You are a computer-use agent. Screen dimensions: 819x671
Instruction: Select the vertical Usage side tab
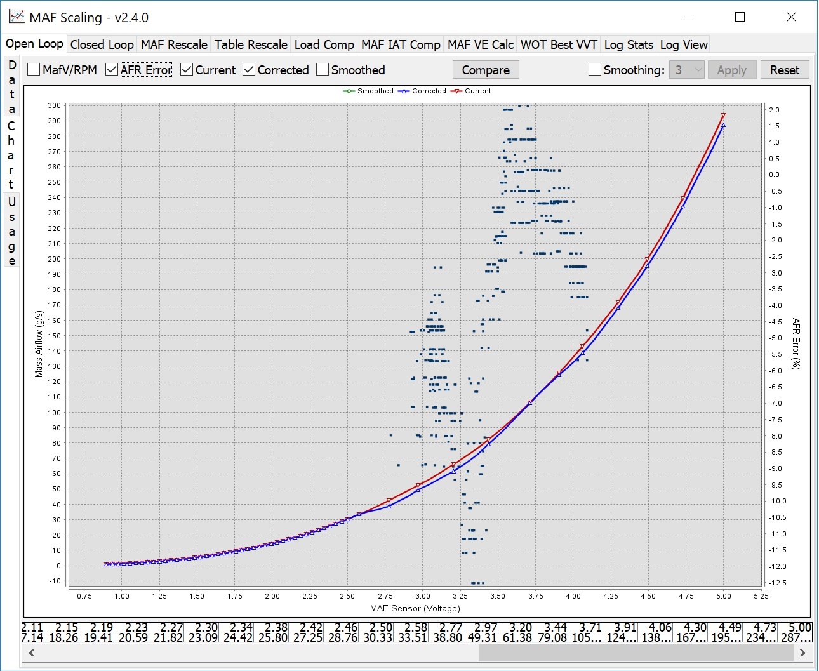(x=11, y=231)
